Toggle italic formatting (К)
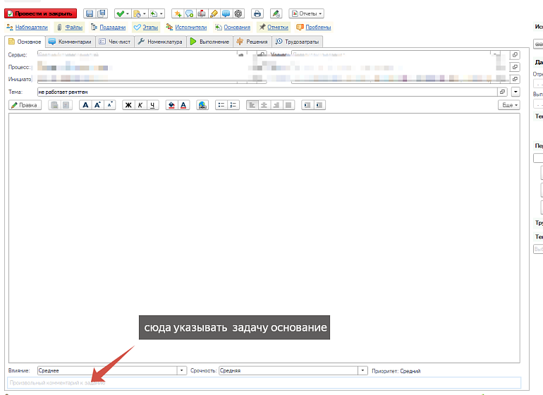This screenshot has height=395, width=543. (x=140, y=104)
